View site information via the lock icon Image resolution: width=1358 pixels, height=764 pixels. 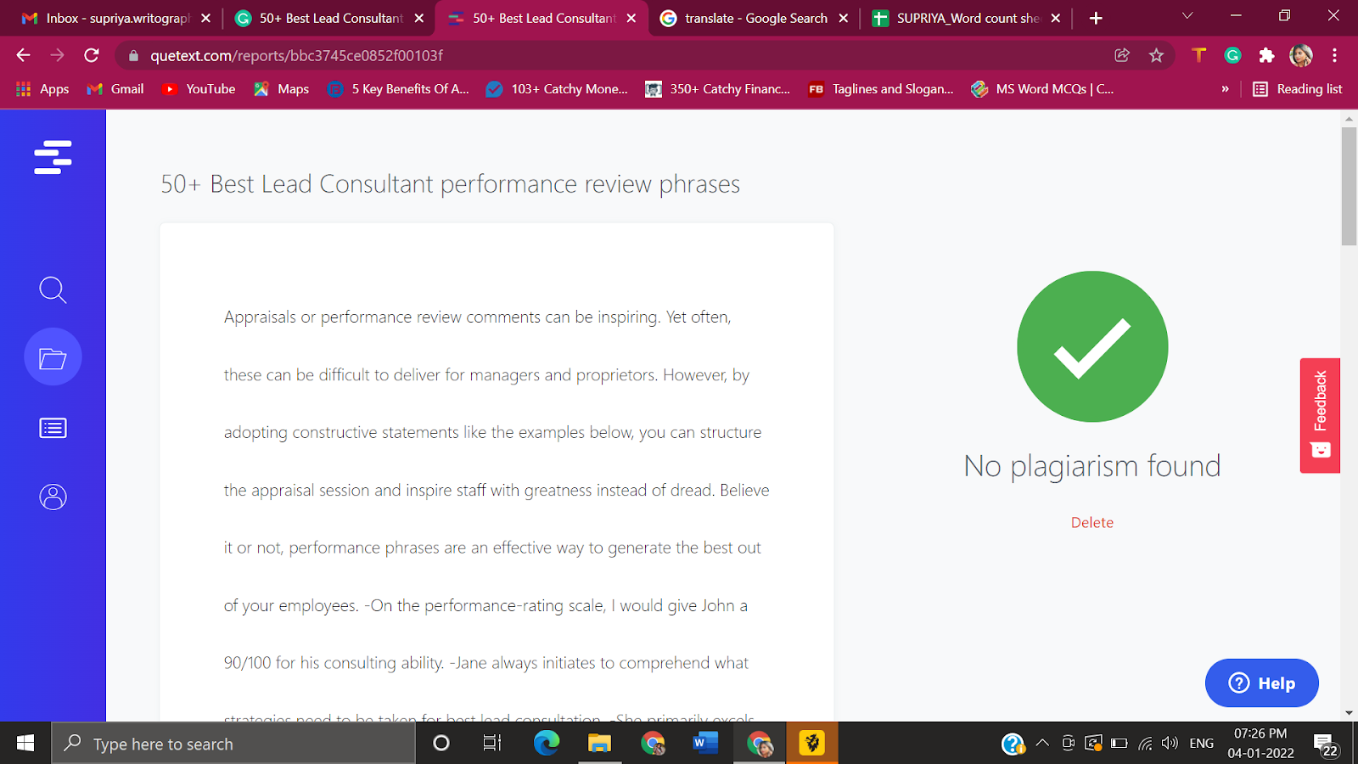click(x=133, y=56)
